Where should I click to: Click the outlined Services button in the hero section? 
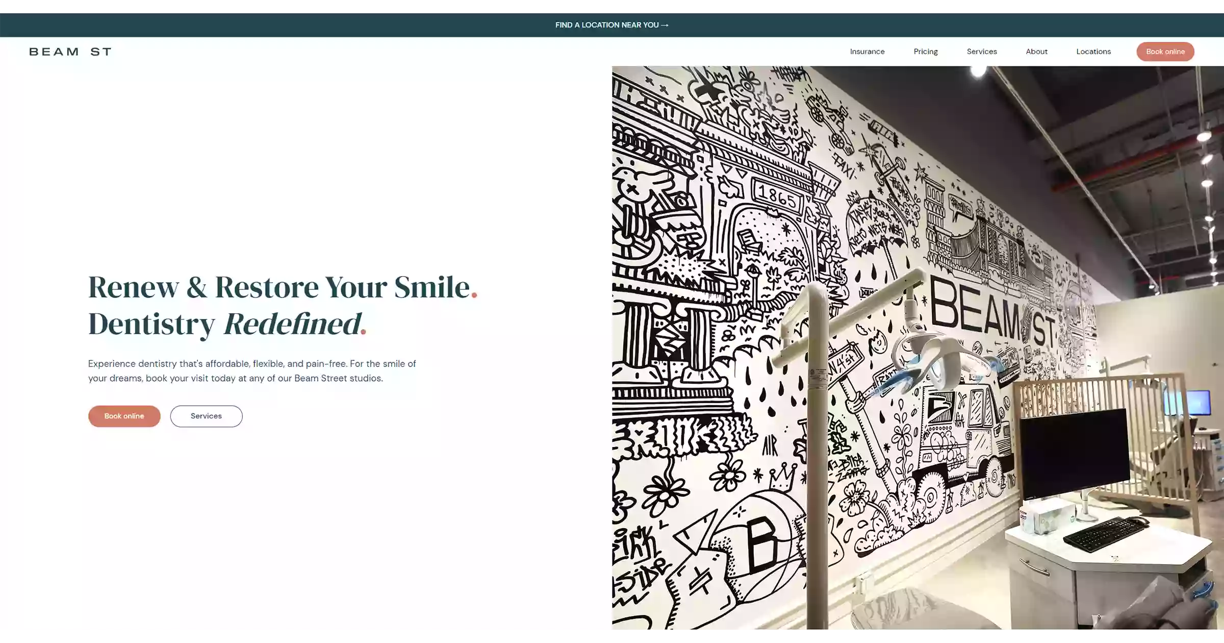206,416
